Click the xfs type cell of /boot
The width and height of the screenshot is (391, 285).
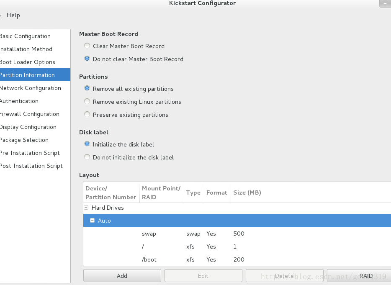[190, 259]
